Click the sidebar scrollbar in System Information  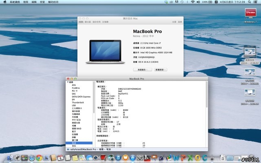coord(94,97)
